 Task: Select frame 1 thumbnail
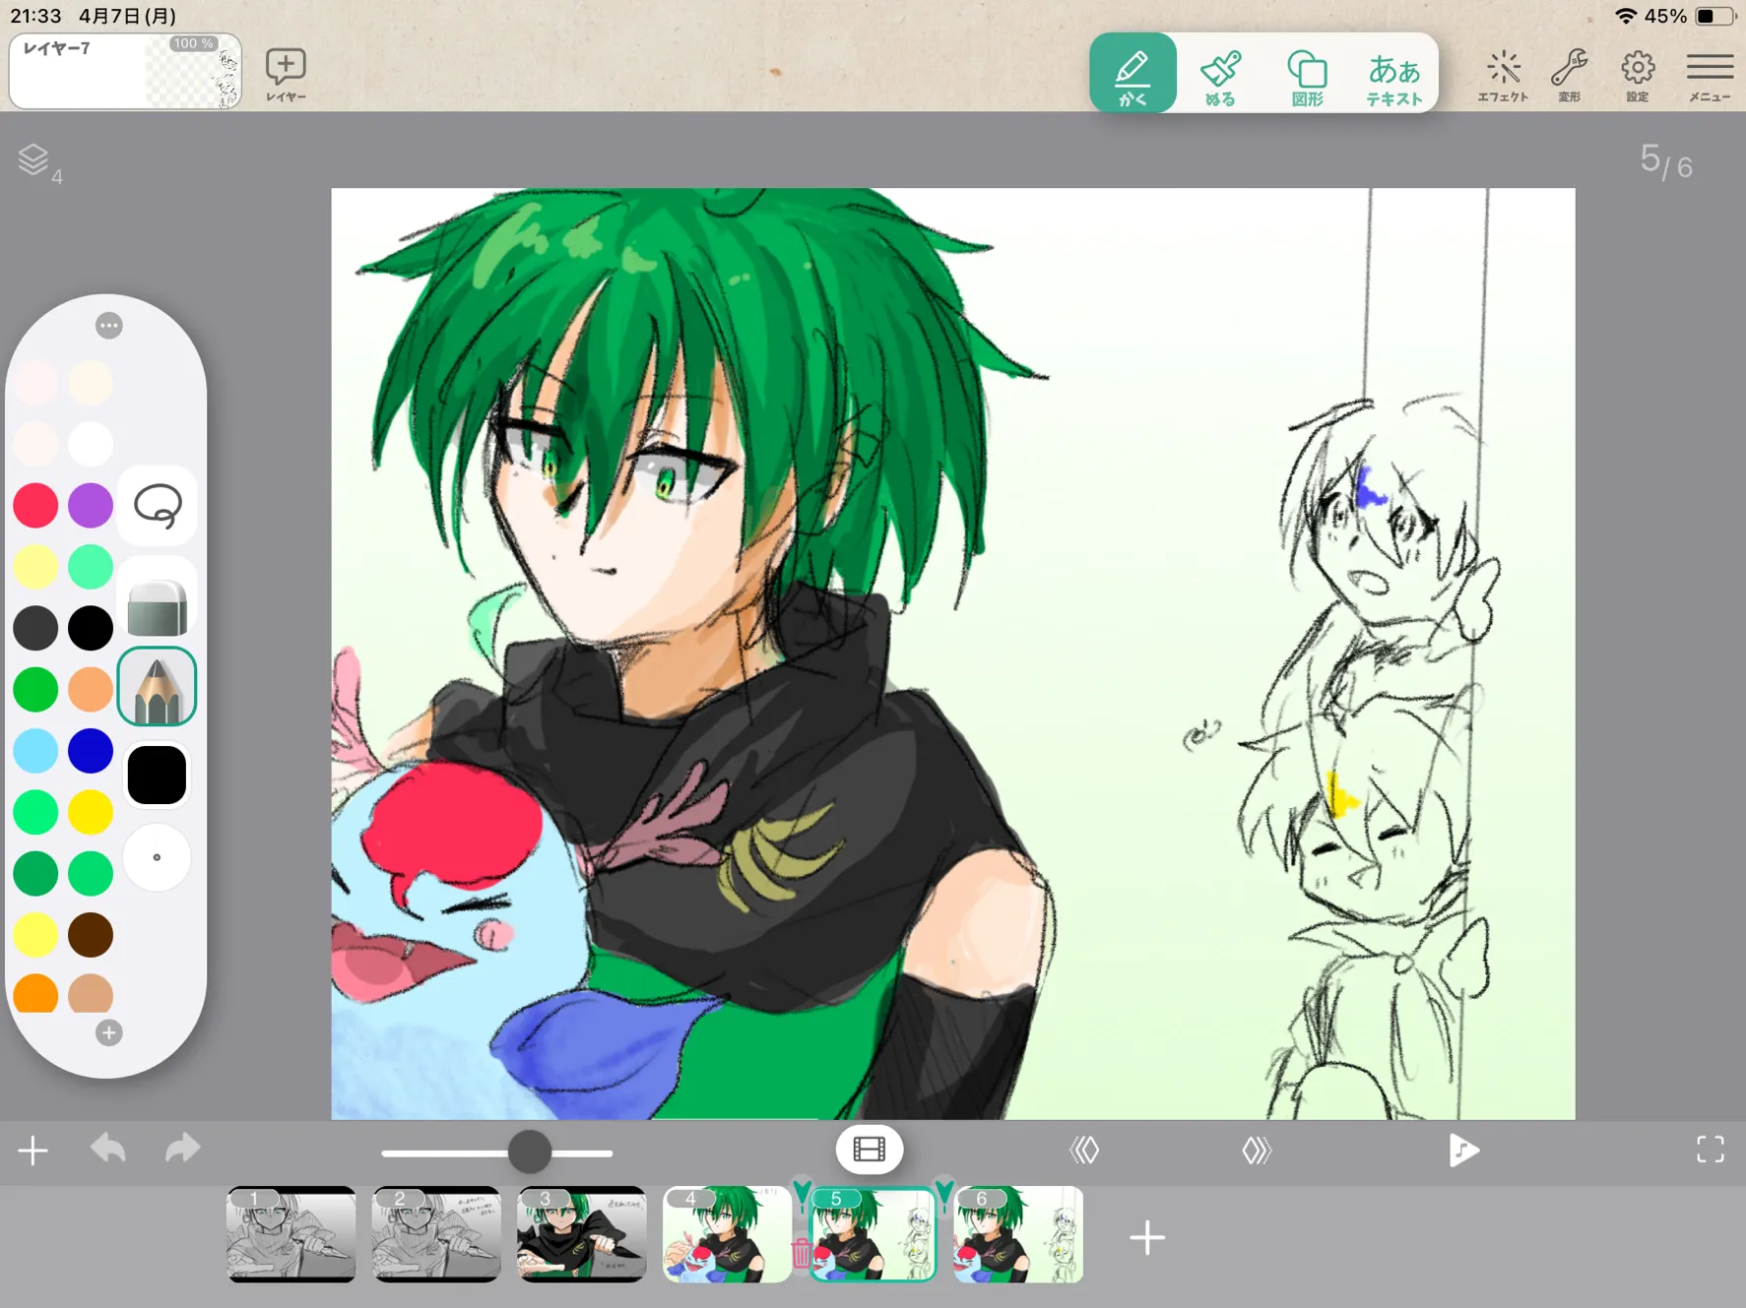(x=291, y=1234)
